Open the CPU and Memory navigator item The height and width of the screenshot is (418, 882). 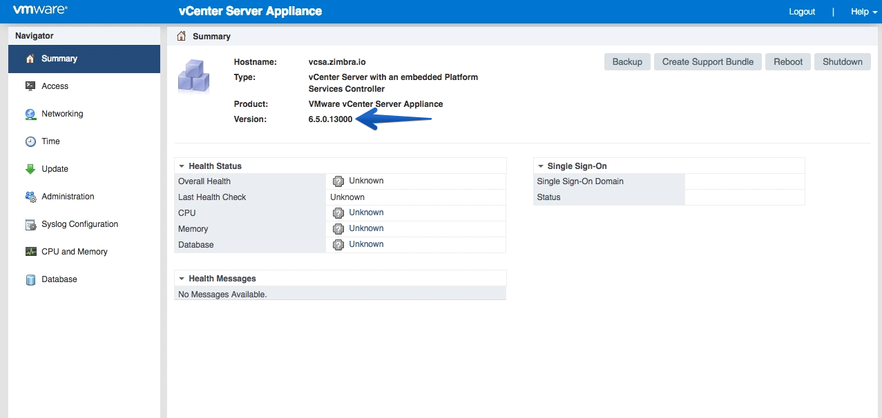84,252
